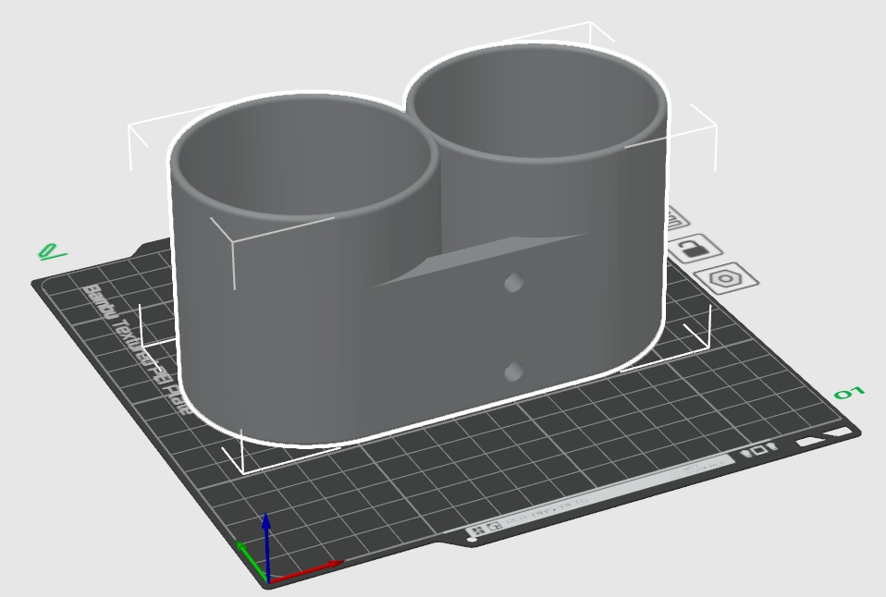The image size is (886, 597).
Task: Click the green plate name edit icon
Action: 53,252
